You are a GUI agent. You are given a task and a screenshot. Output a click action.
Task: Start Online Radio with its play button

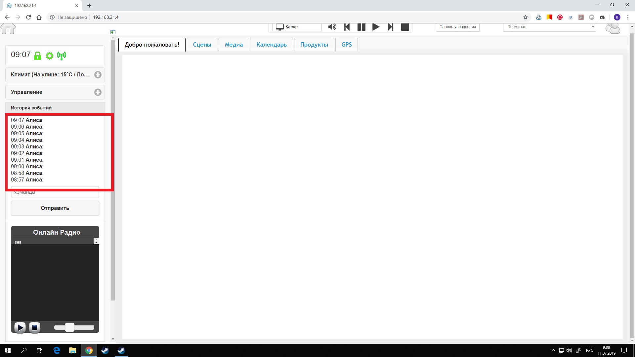[20, 327]
